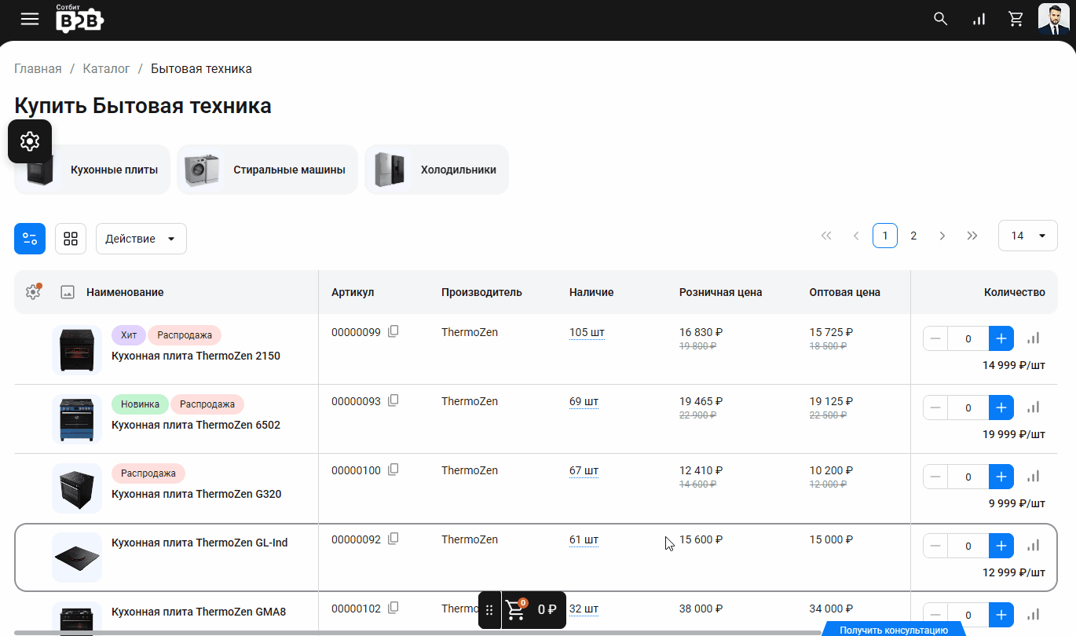This screenshot has width=1076, height=636.
Task: Click the user profile avatar
Action: coord(1053,19)
